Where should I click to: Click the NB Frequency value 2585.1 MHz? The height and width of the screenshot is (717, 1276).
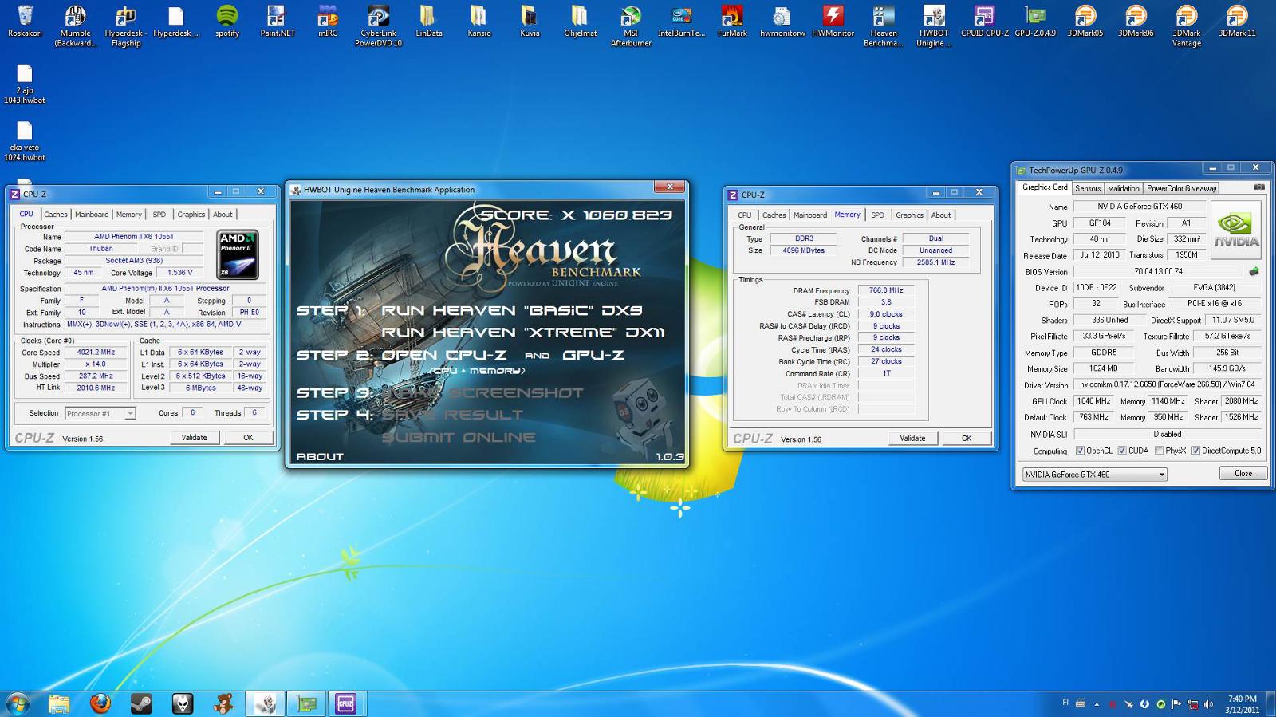[x=935, y=262]
